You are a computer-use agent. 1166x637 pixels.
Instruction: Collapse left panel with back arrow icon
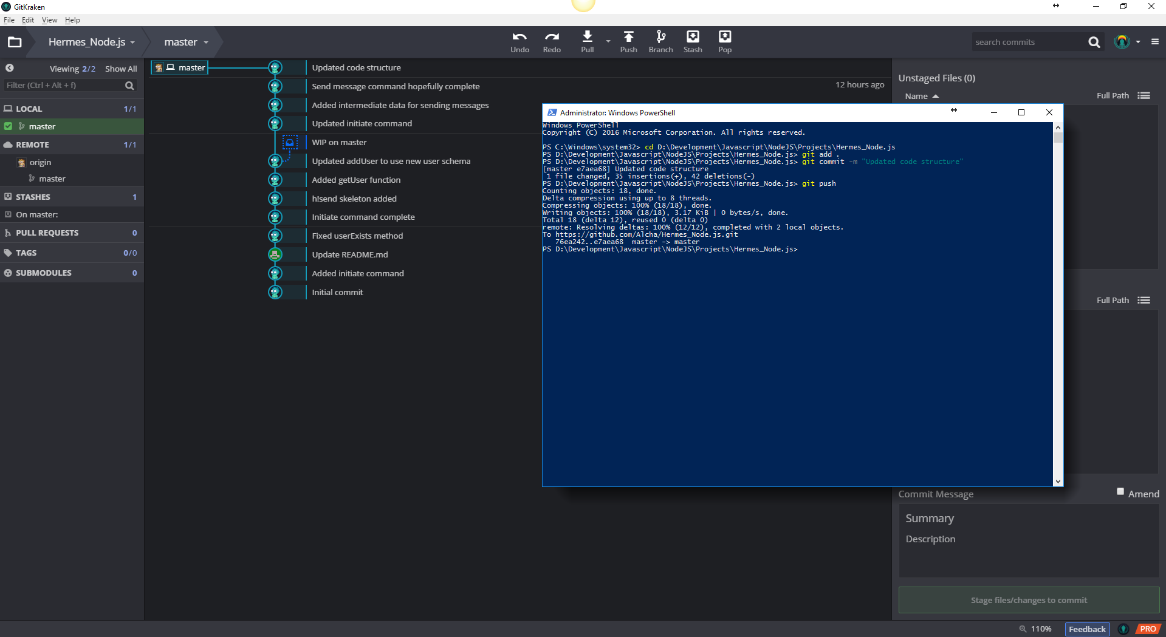pyautogui.click(x=10, y=68)
